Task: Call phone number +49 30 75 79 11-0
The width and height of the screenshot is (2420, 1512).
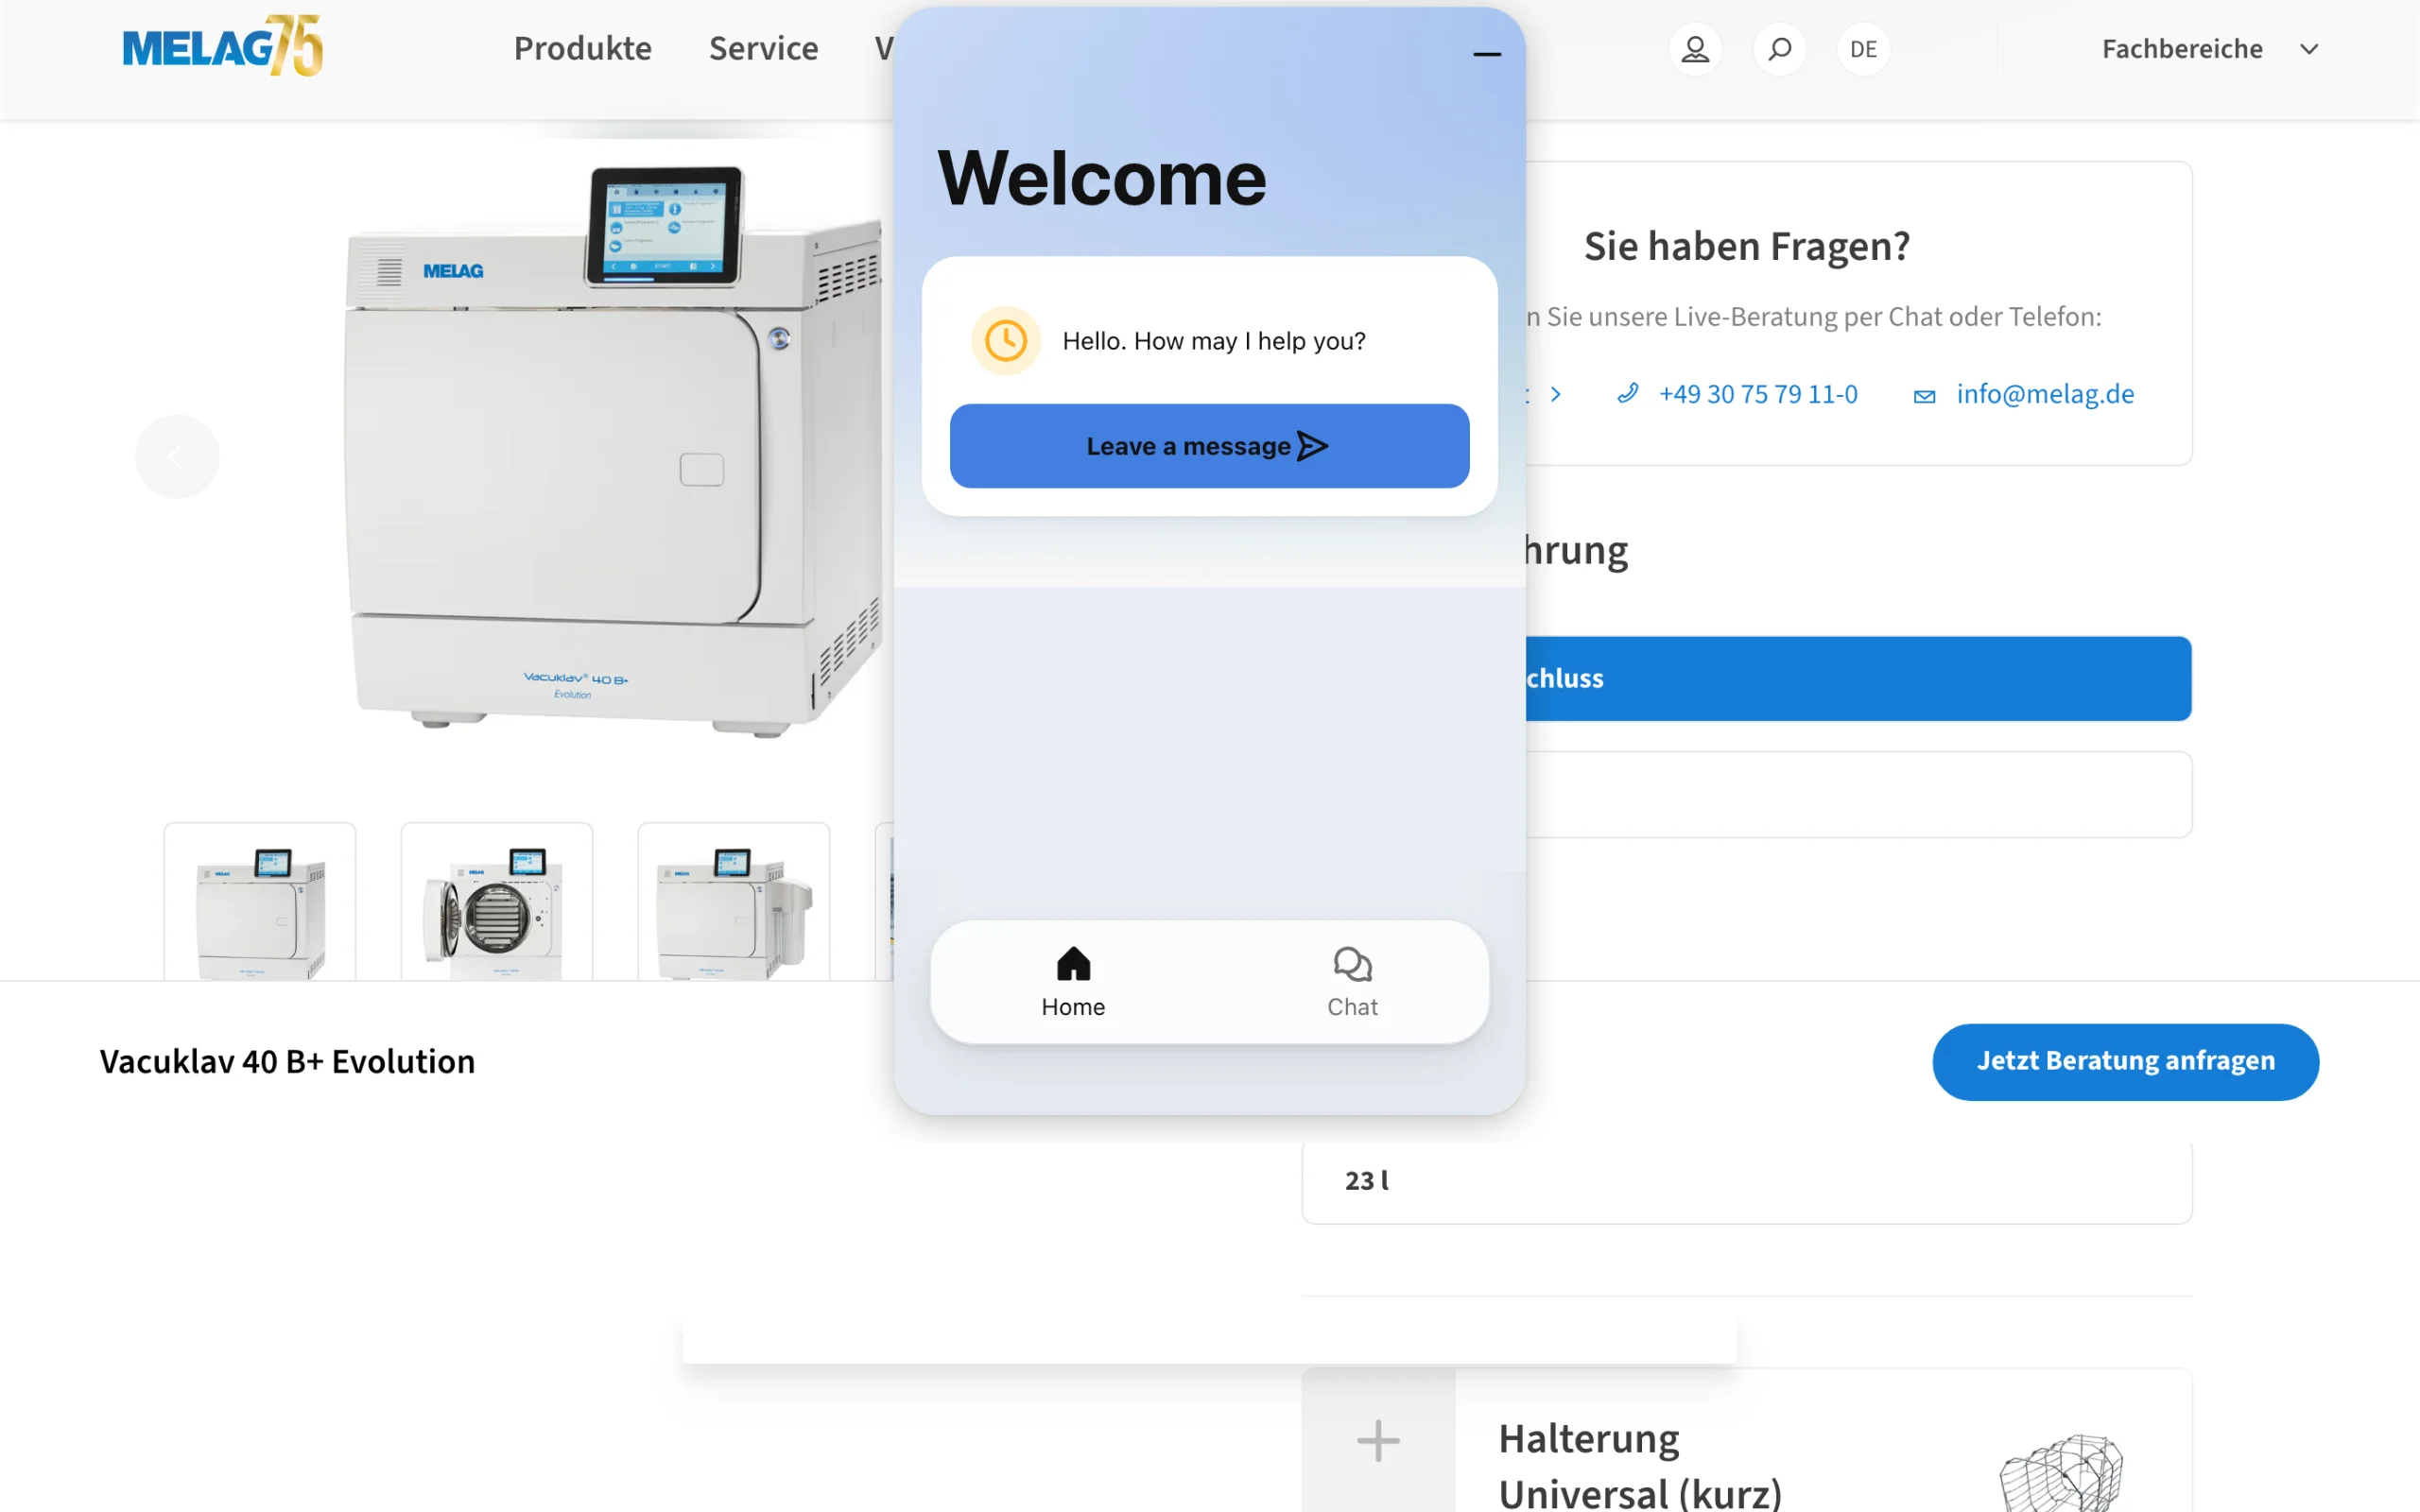Action: tap(1758, 394)
